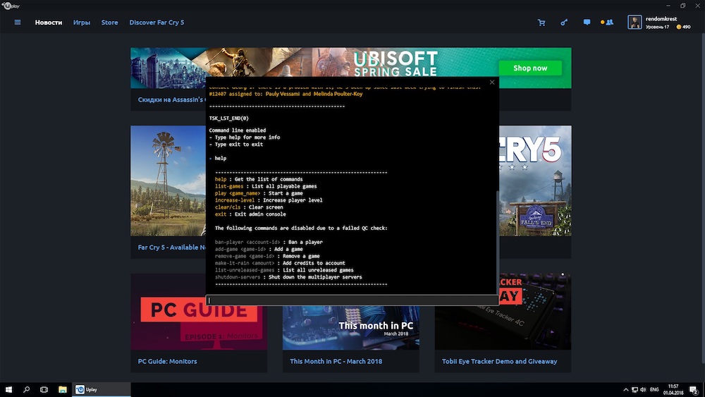Click the 'add-game <game-id>' disabled command
Viewport: 705px width, 397px height.
240,249
